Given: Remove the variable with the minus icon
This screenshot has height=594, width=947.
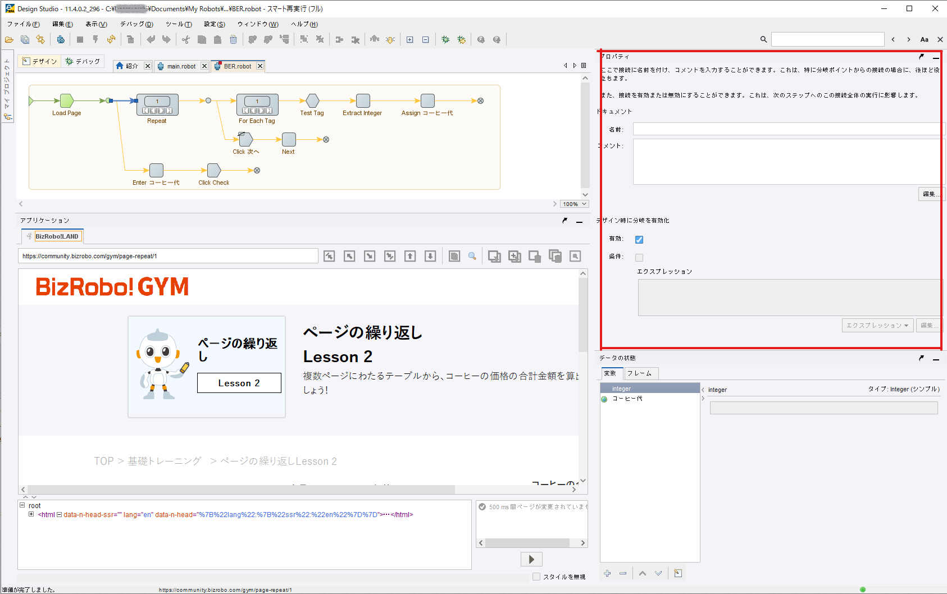Looking at the screenshot, I should pyautogui.click(x=623, y=573).
